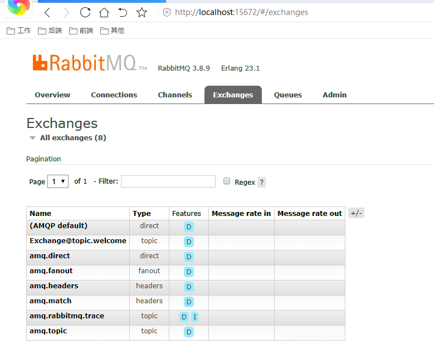This screenshot has height=345, width=434.
Task: Open the 工作 bookmark folder
Action: tap(18, 31)
